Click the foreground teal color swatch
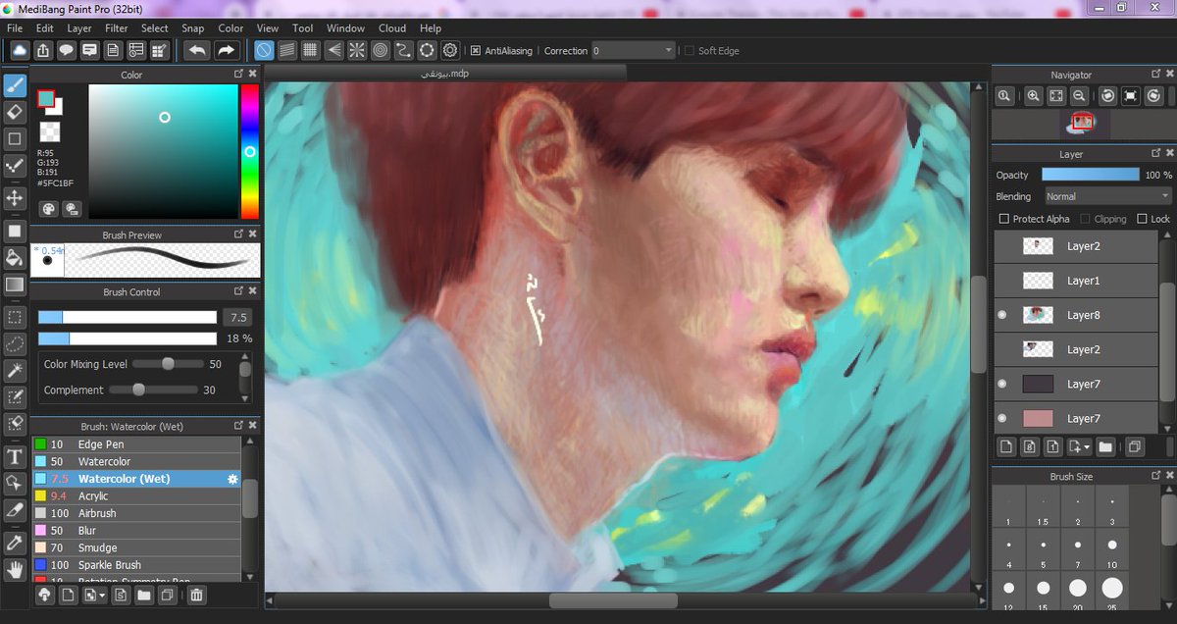The width and height of the screenshot is (1177, 624). (x=46, y=98)
